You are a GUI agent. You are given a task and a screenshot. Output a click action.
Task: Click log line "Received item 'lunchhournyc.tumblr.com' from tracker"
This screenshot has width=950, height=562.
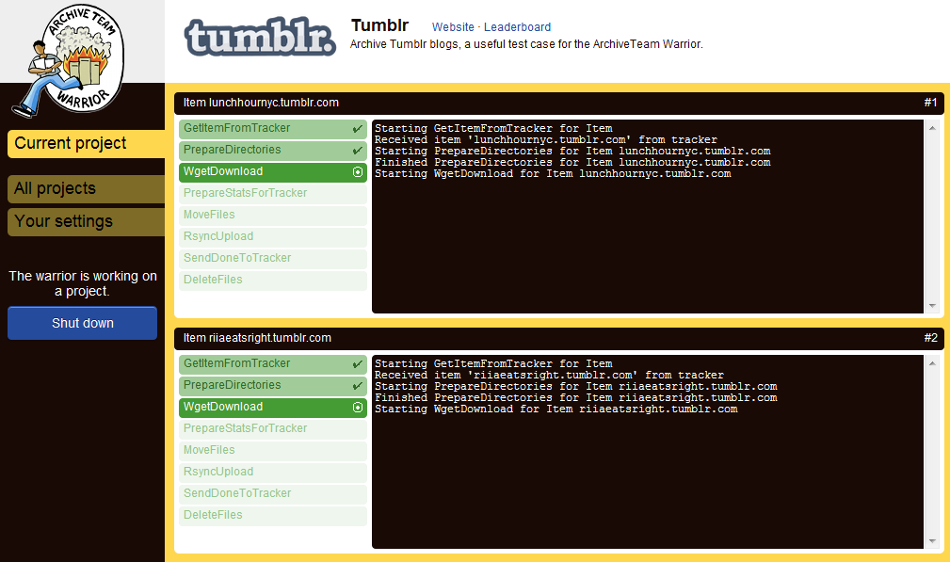pyautogui.click(x=546, y=140)
